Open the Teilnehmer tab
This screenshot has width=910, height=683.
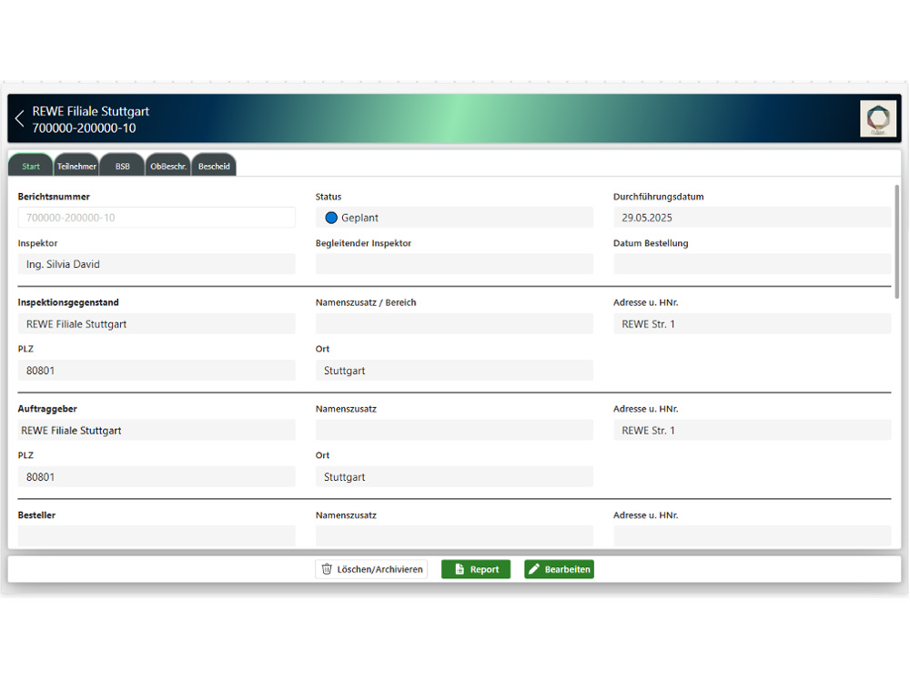[76, 166]
